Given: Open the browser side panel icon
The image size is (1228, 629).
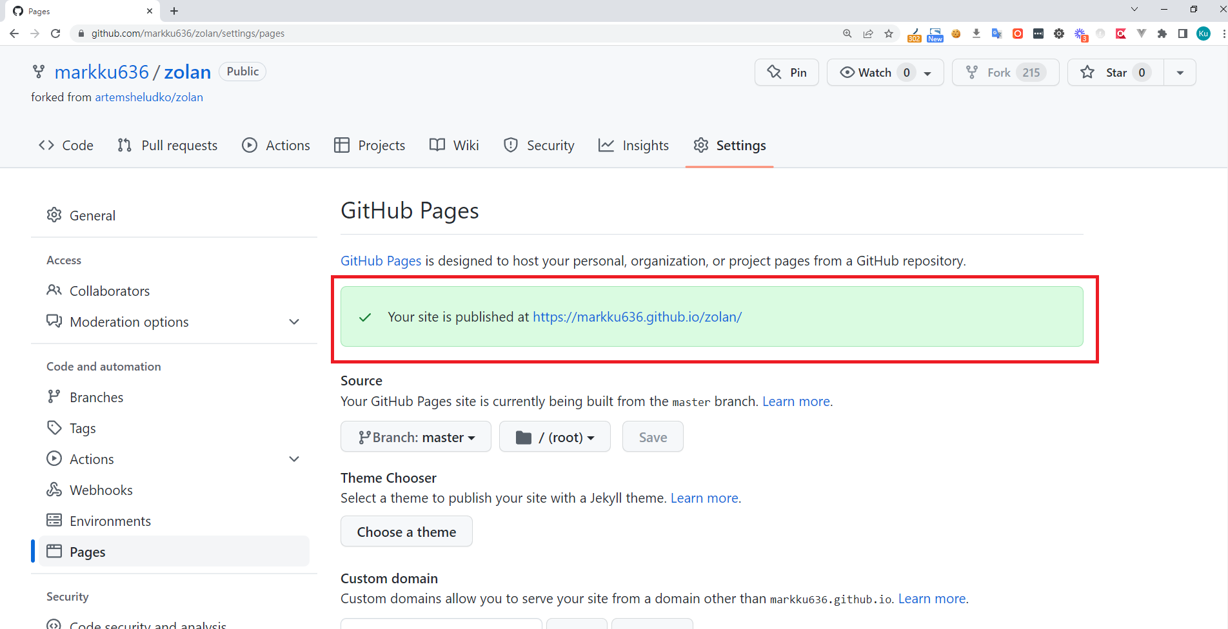Looking at the screenshot, I should pyautogui.click(x=1183, y=34).
